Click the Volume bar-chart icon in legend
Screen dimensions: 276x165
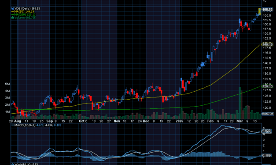12,18
